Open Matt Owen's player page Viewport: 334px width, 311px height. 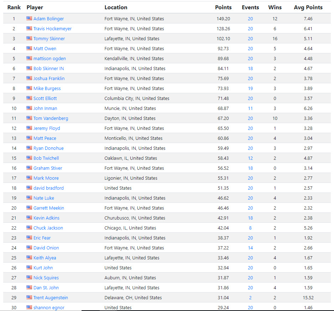coord(45,48)
